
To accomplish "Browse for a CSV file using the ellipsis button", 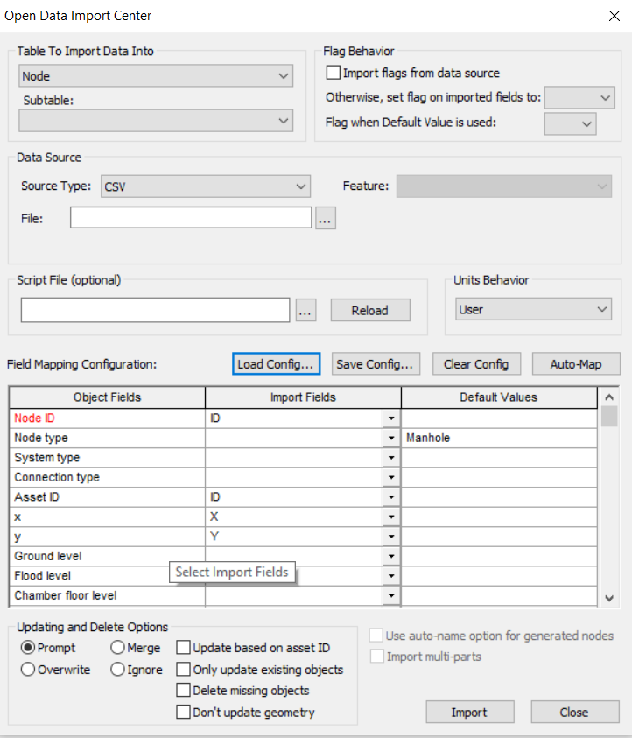I will pyautogui.click(x=325, y=218).
